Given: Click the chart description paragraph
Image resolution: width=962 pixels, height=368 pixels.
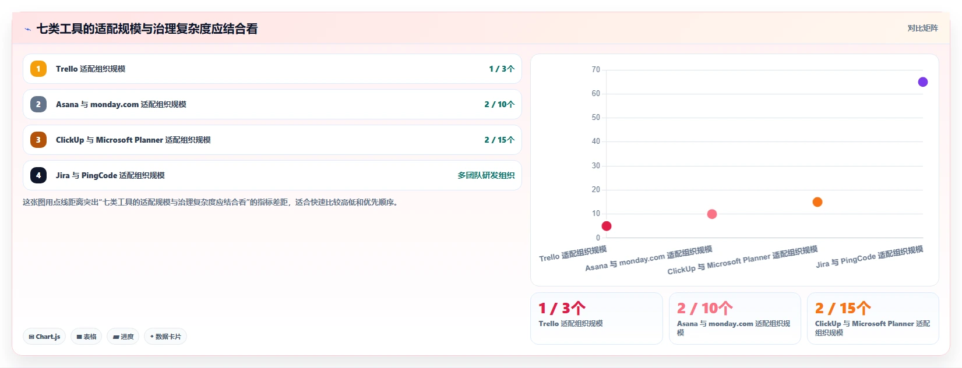Looking at the screenshot, I should pyautogui.click(x=212, y=203).
